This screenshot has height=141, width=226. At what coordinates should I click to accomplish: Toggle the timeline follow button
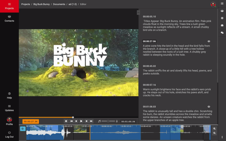23,129
